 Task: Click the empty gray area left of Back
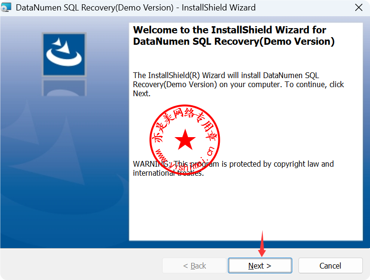81,266
